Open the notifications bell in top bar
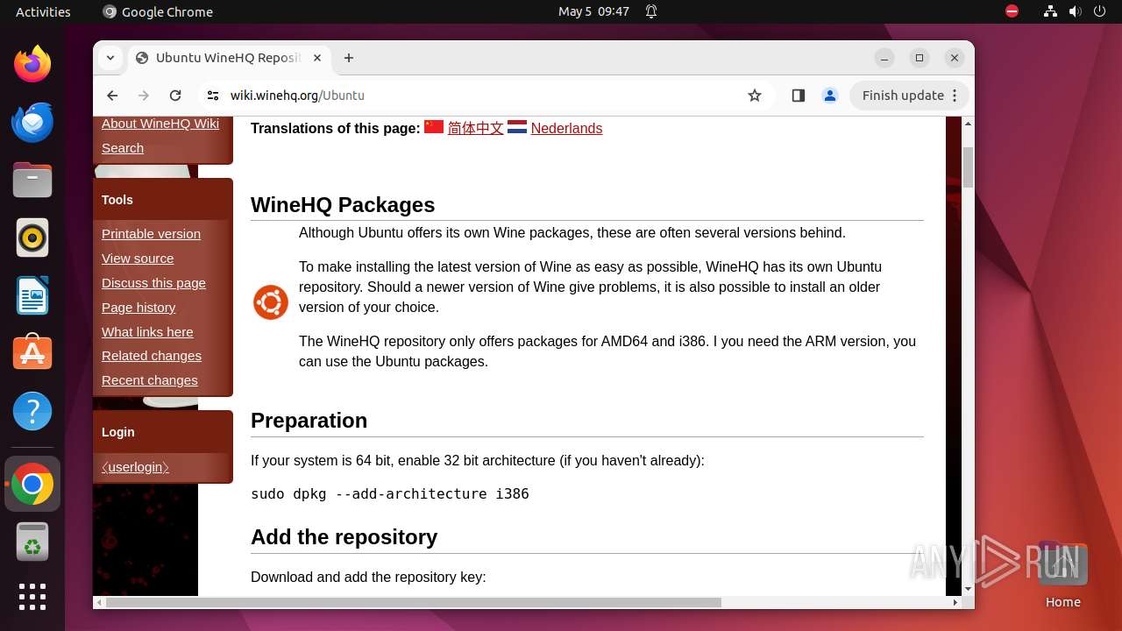The height and width of the screenshot is (631, 1122). pyautogui.click(x=651, y=11)
